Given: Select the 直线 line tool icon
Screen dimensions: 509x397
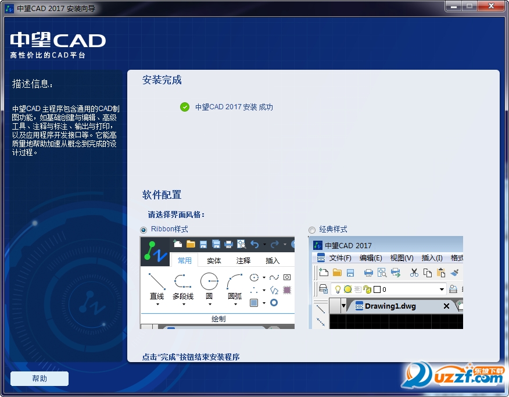Looking at the screenshot, I should point(157,281).
